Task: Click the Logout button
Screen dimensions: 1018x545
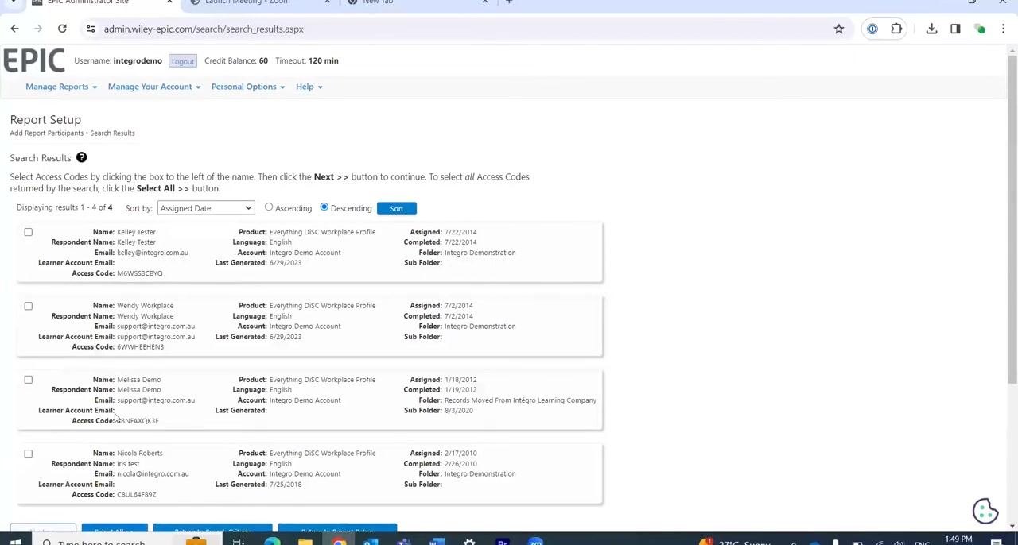Action: [x=182, y=61]
